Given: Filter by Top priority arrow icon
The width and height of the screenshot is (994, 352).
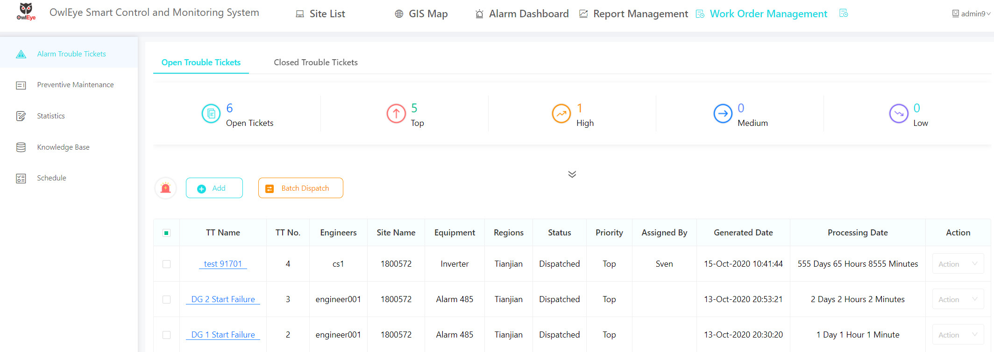Looking at the screenshot, I should [396, 114].
